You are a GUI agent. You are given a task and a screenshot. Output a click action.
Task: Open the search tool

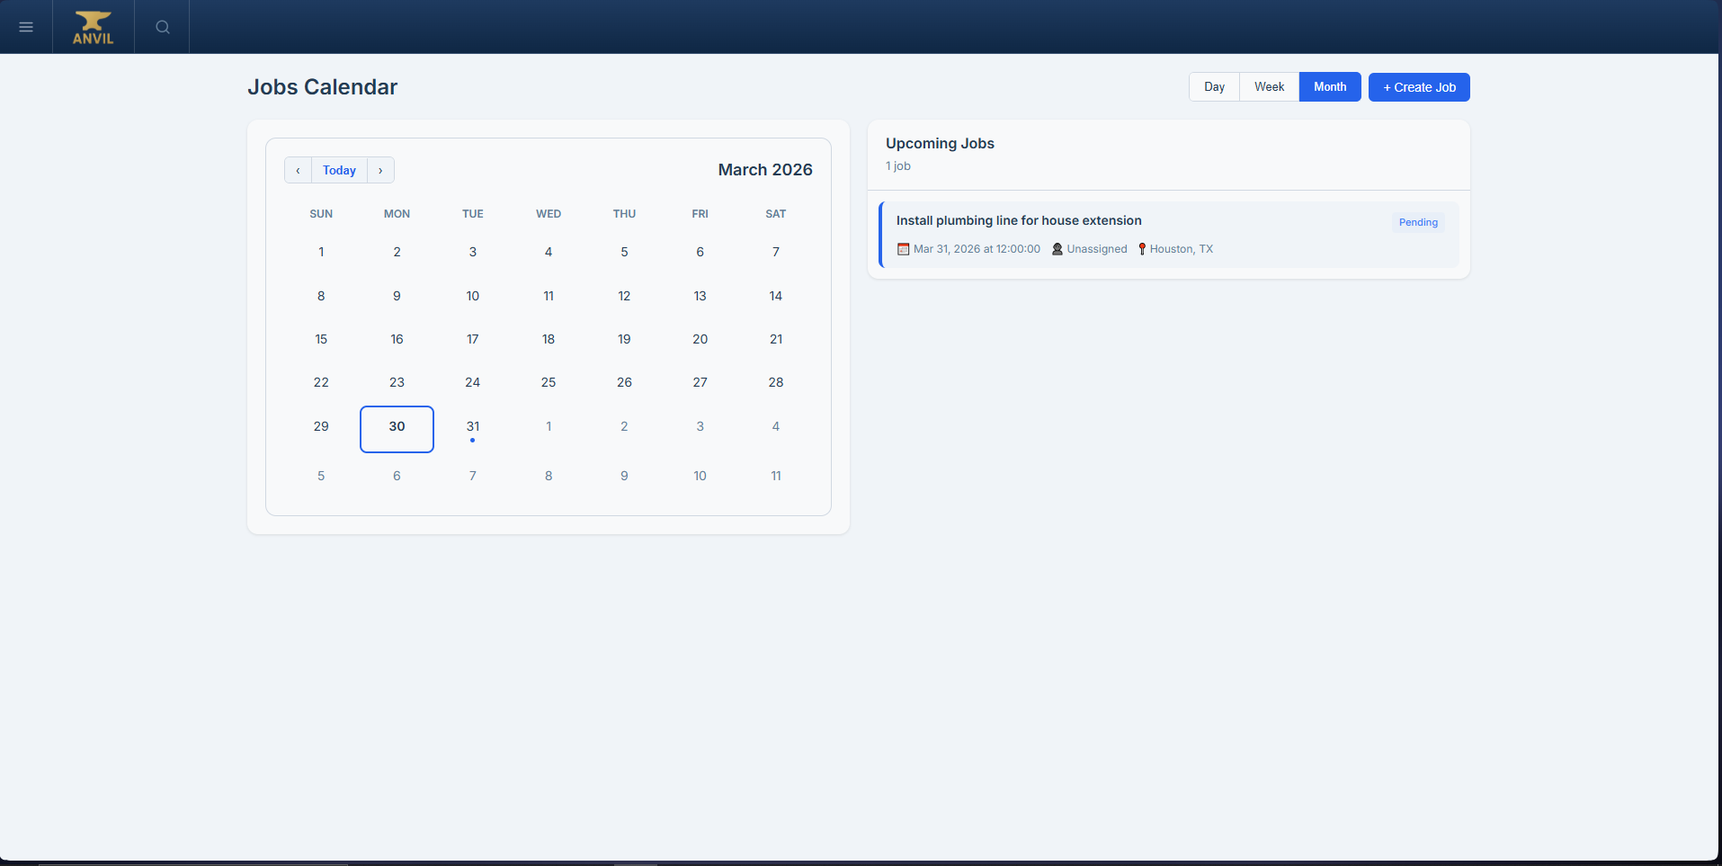pos(162,26)
